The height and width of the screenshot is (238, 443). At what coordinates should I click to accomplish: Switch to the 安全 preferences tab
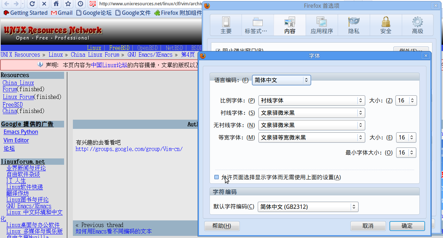point(386,25)
